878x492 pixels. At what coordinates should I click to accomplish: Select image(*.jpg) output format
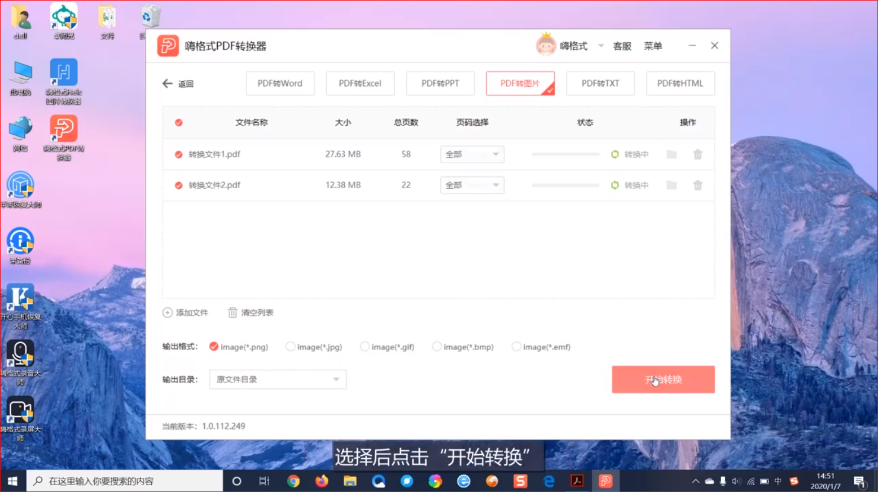tap(290, 347)
